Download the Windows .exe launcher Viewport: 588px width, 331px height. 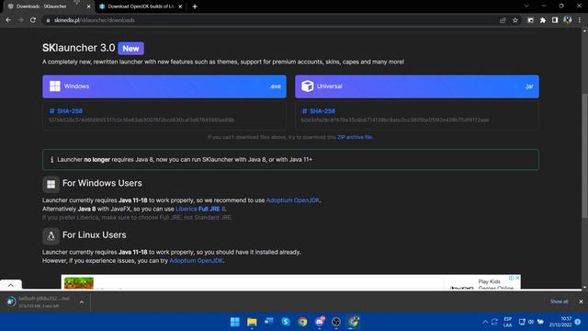pos(164,86)
